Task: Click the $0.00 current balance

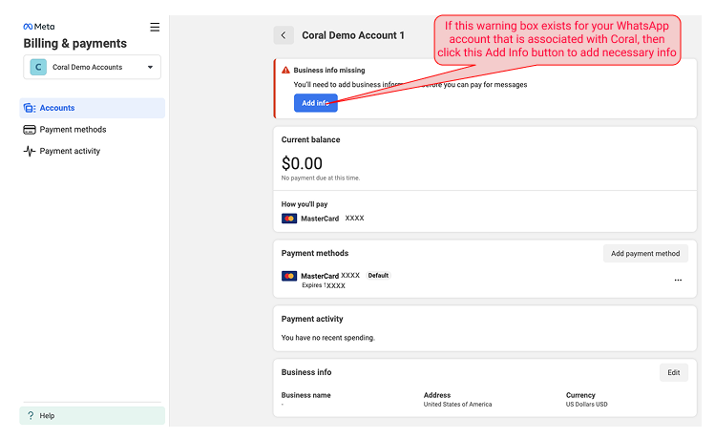Action: [302, 163]
